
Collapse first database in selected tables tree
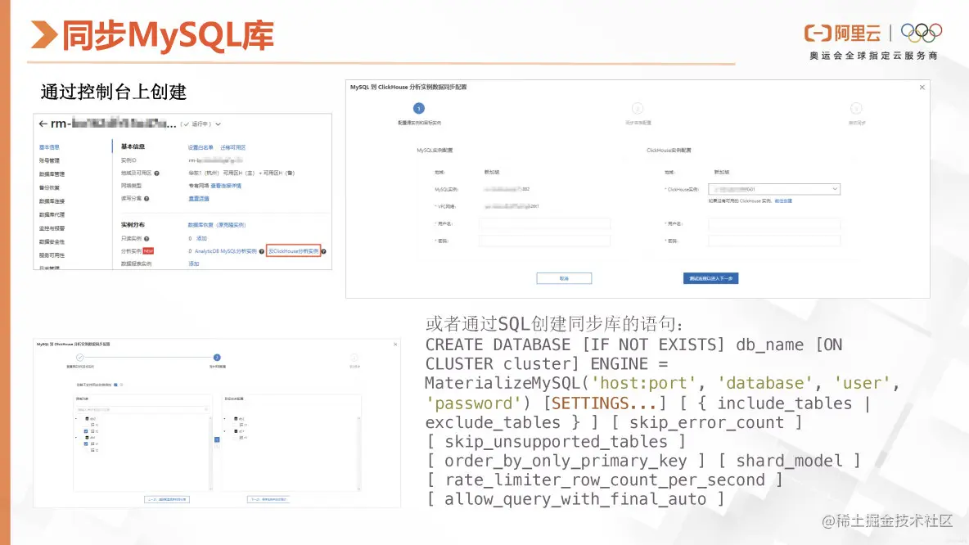pyautogui.click(x=226, y=419)
